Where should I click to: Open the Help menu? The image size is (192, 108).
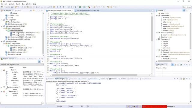point(34,4)
